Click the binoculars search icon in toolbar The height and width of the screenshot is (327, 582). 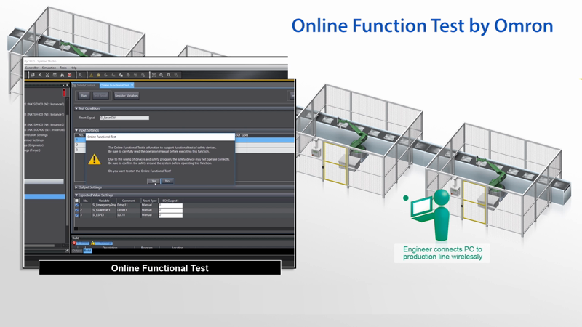62,76
